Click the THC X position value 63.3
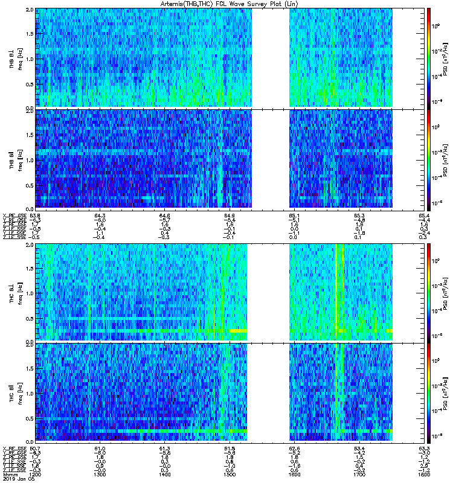 424,449
